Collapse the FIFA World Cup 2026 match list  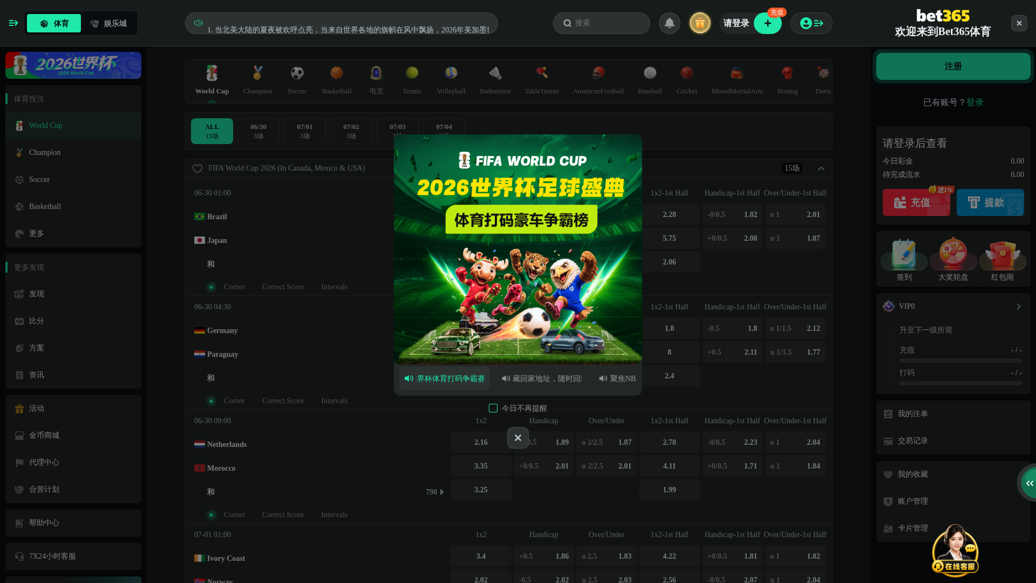(821, 168)
